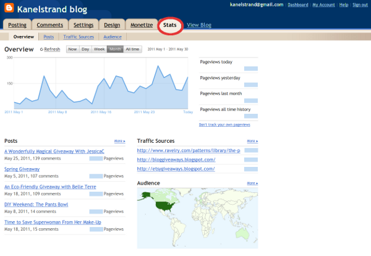Select the Month time range

pyautogui.click(x=115, y=49)
